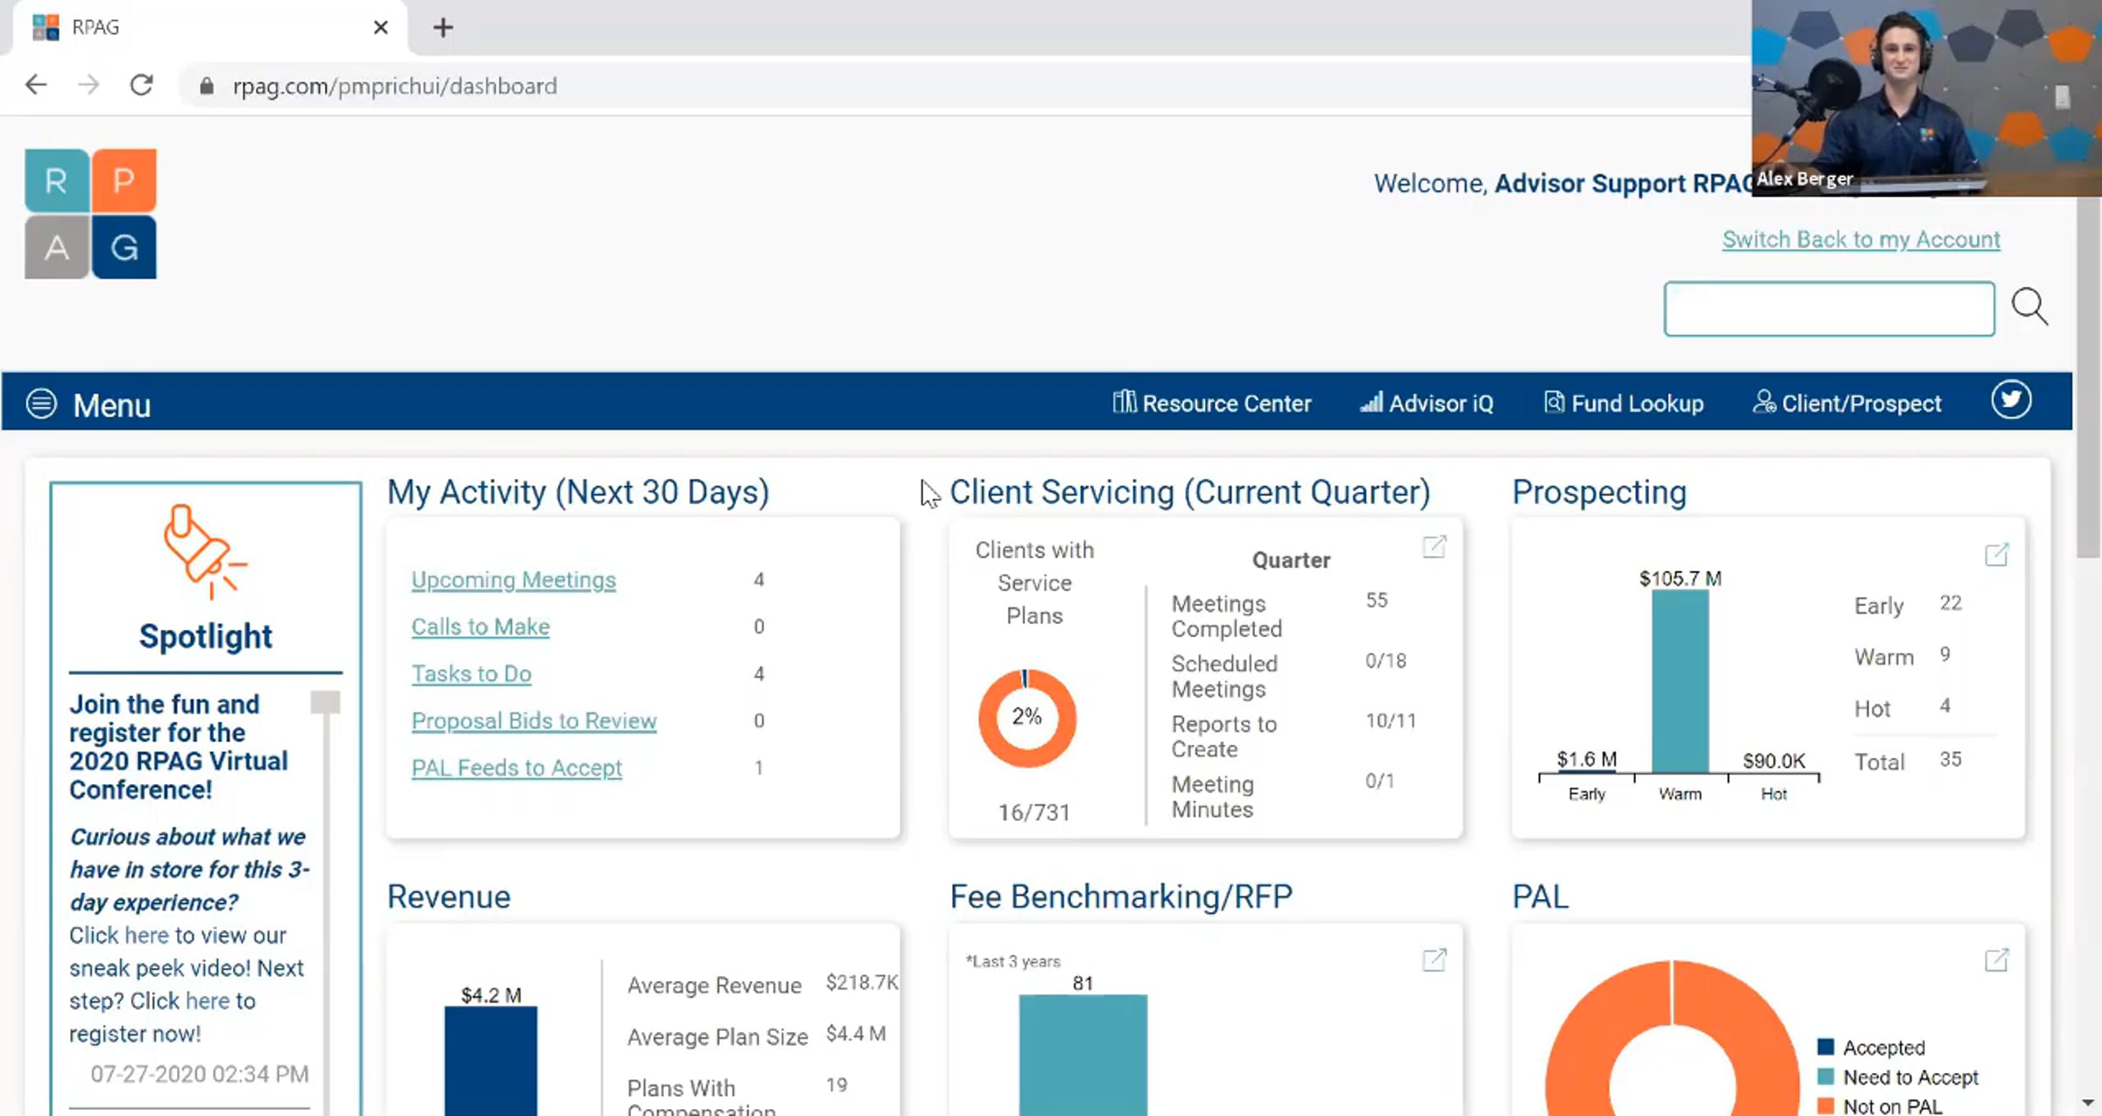Image resolution: width=2102 pixels, height=1116 pixels.
Task: Click the magnifying glass search icon
Action: coord(2028,307)
